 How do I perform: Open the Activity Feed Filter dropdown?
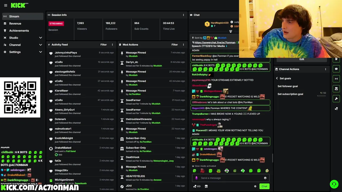[x=103, y=45]
